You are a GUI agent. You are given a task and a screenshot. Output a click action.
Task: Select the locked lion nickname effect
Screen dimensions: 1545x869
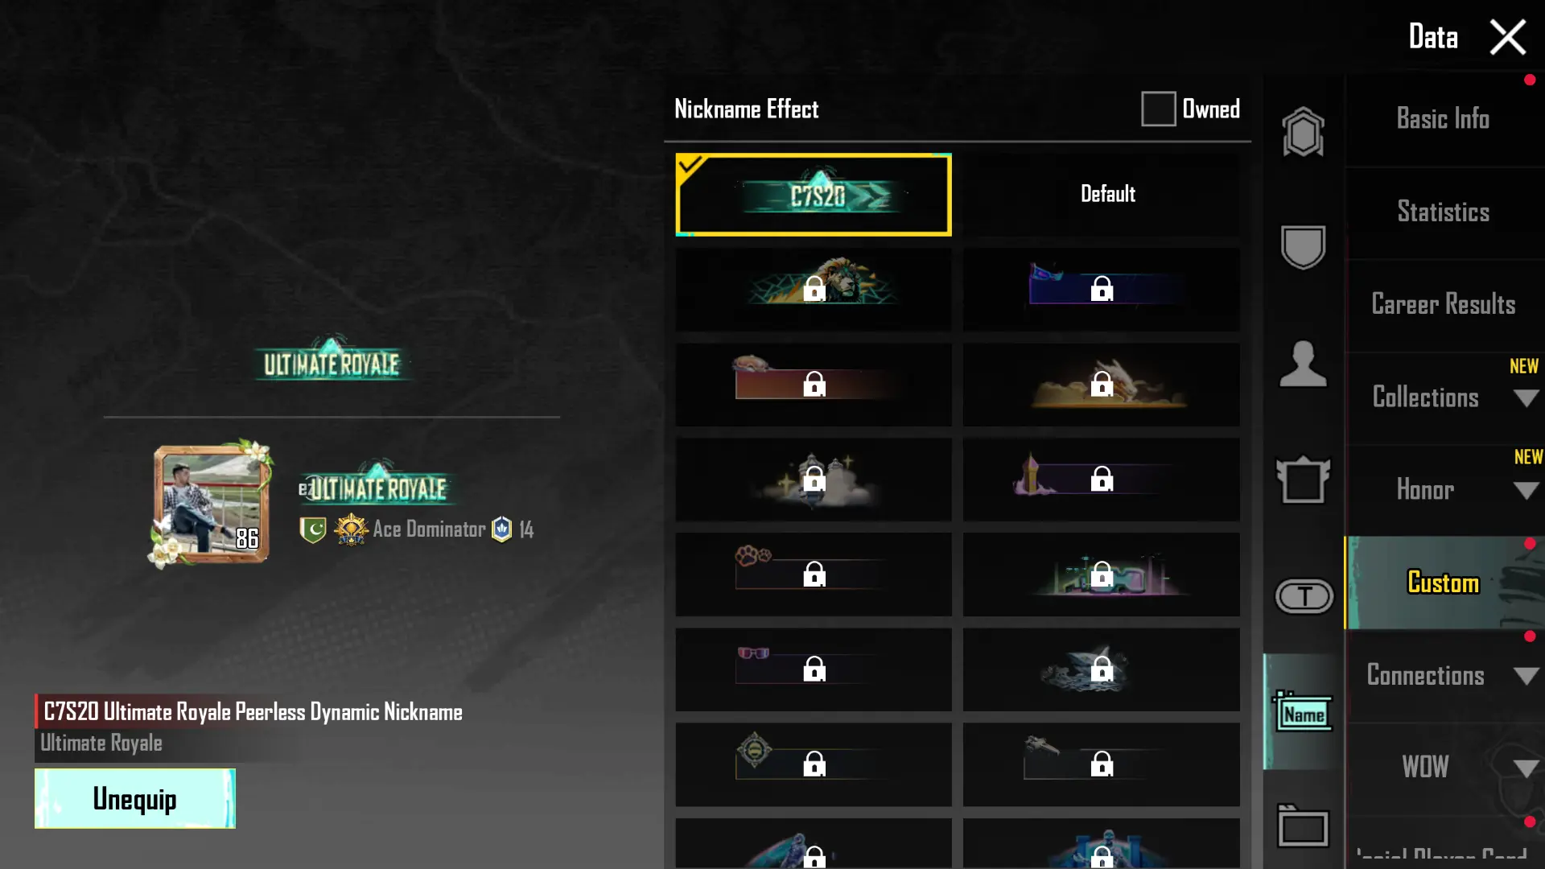click(814, 289)
